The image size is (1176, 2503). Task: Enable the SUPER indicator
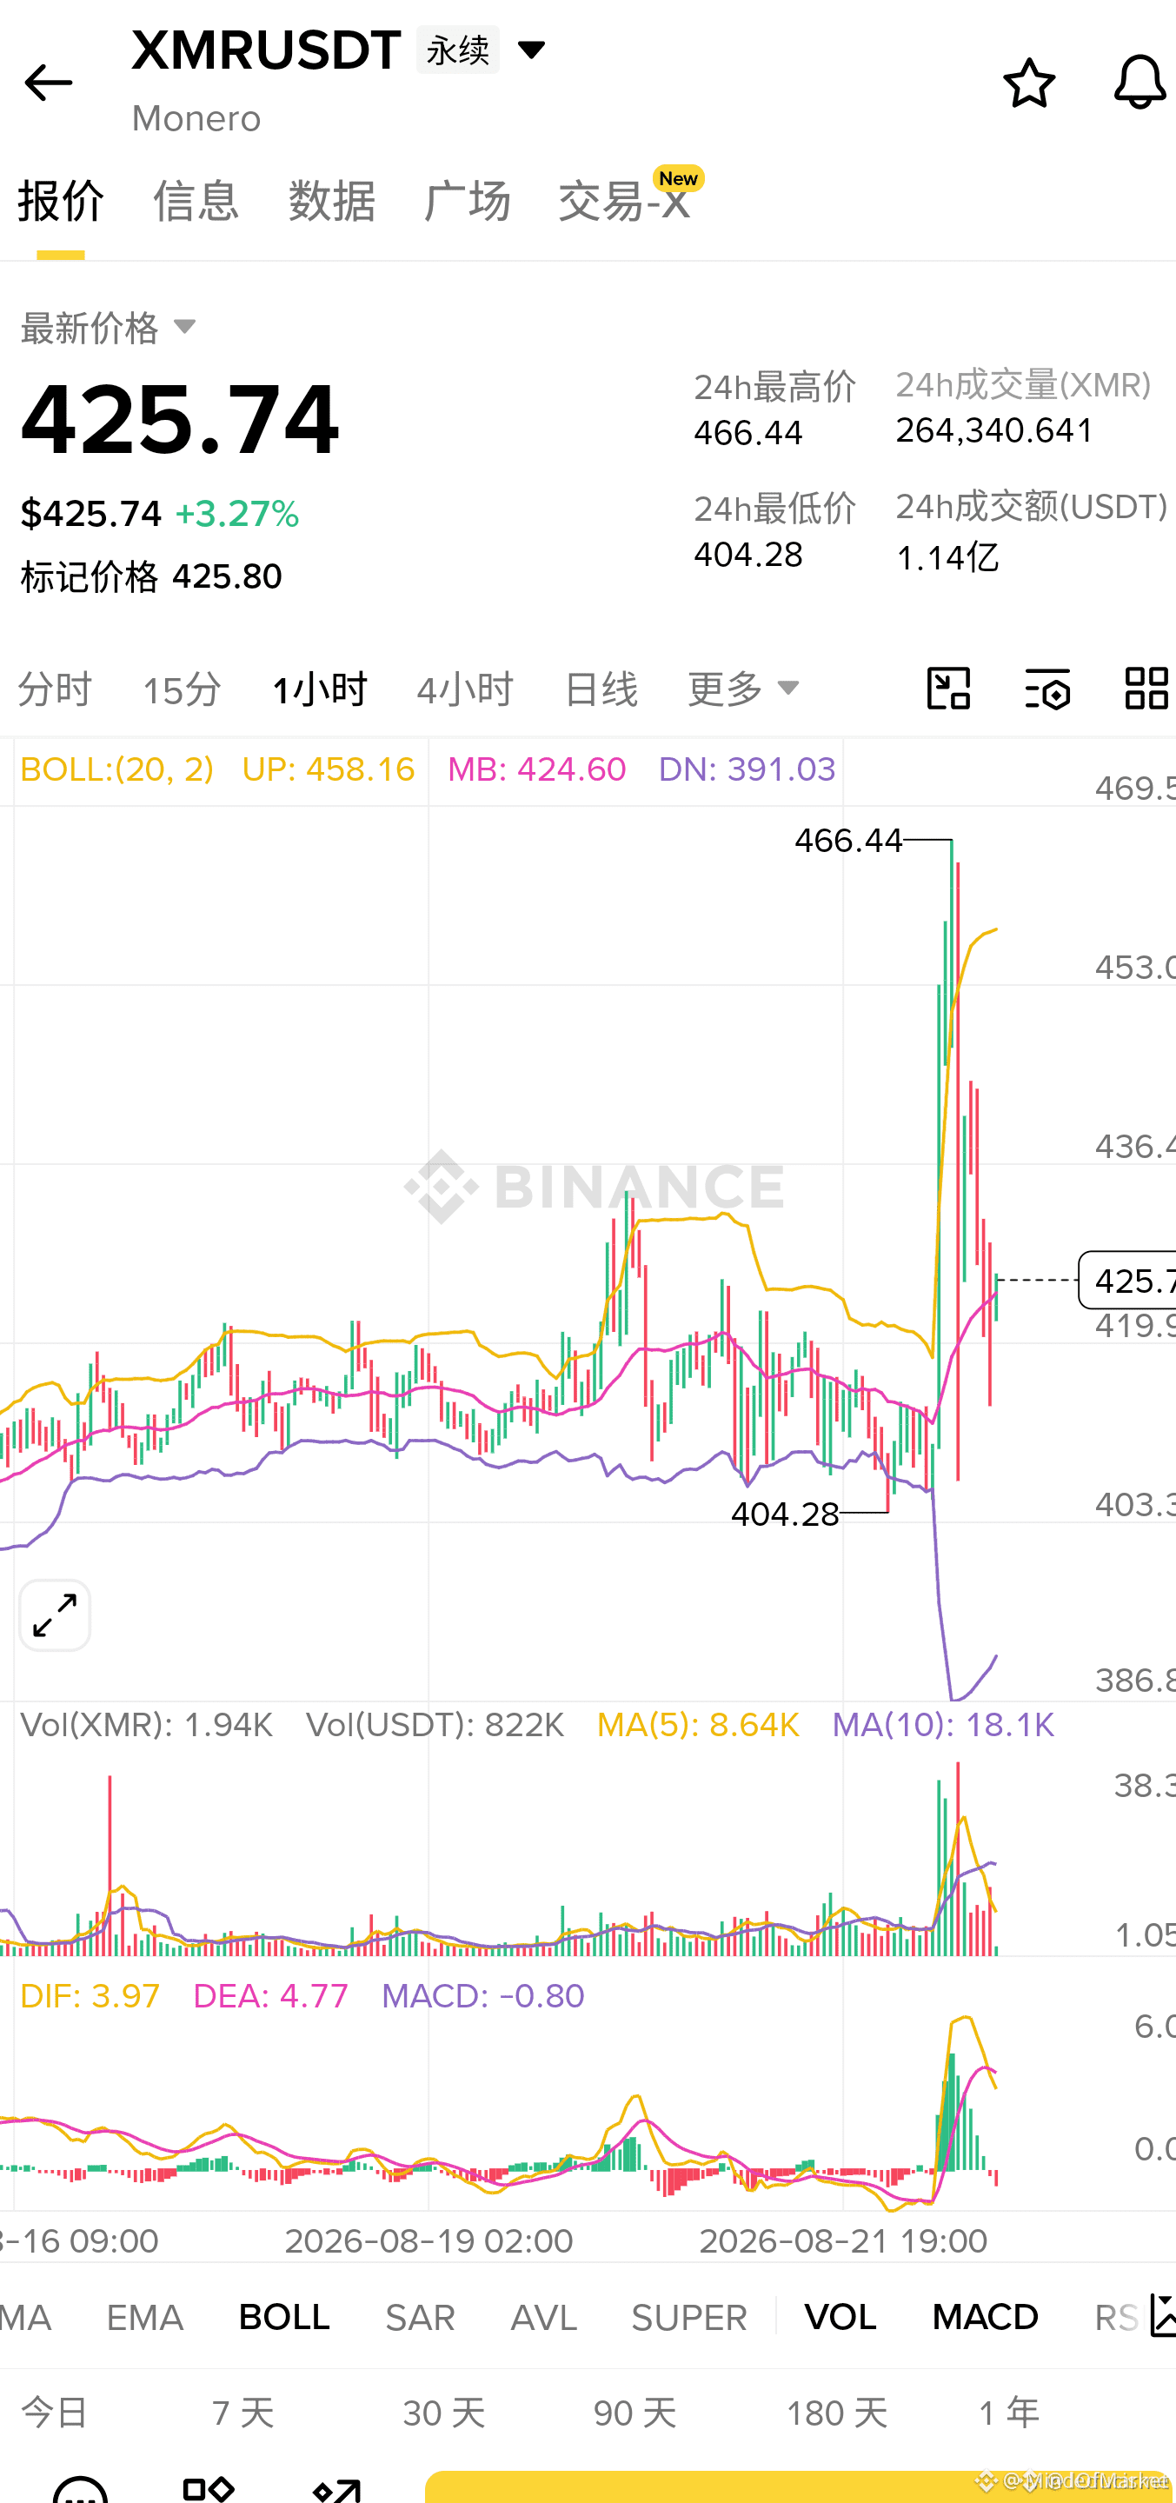click(689, 2318)
